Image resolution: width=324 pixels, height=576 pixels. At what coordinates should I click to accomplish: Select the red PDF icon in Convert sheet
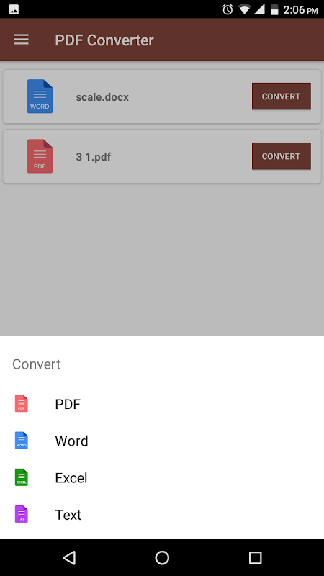[22, 403]
